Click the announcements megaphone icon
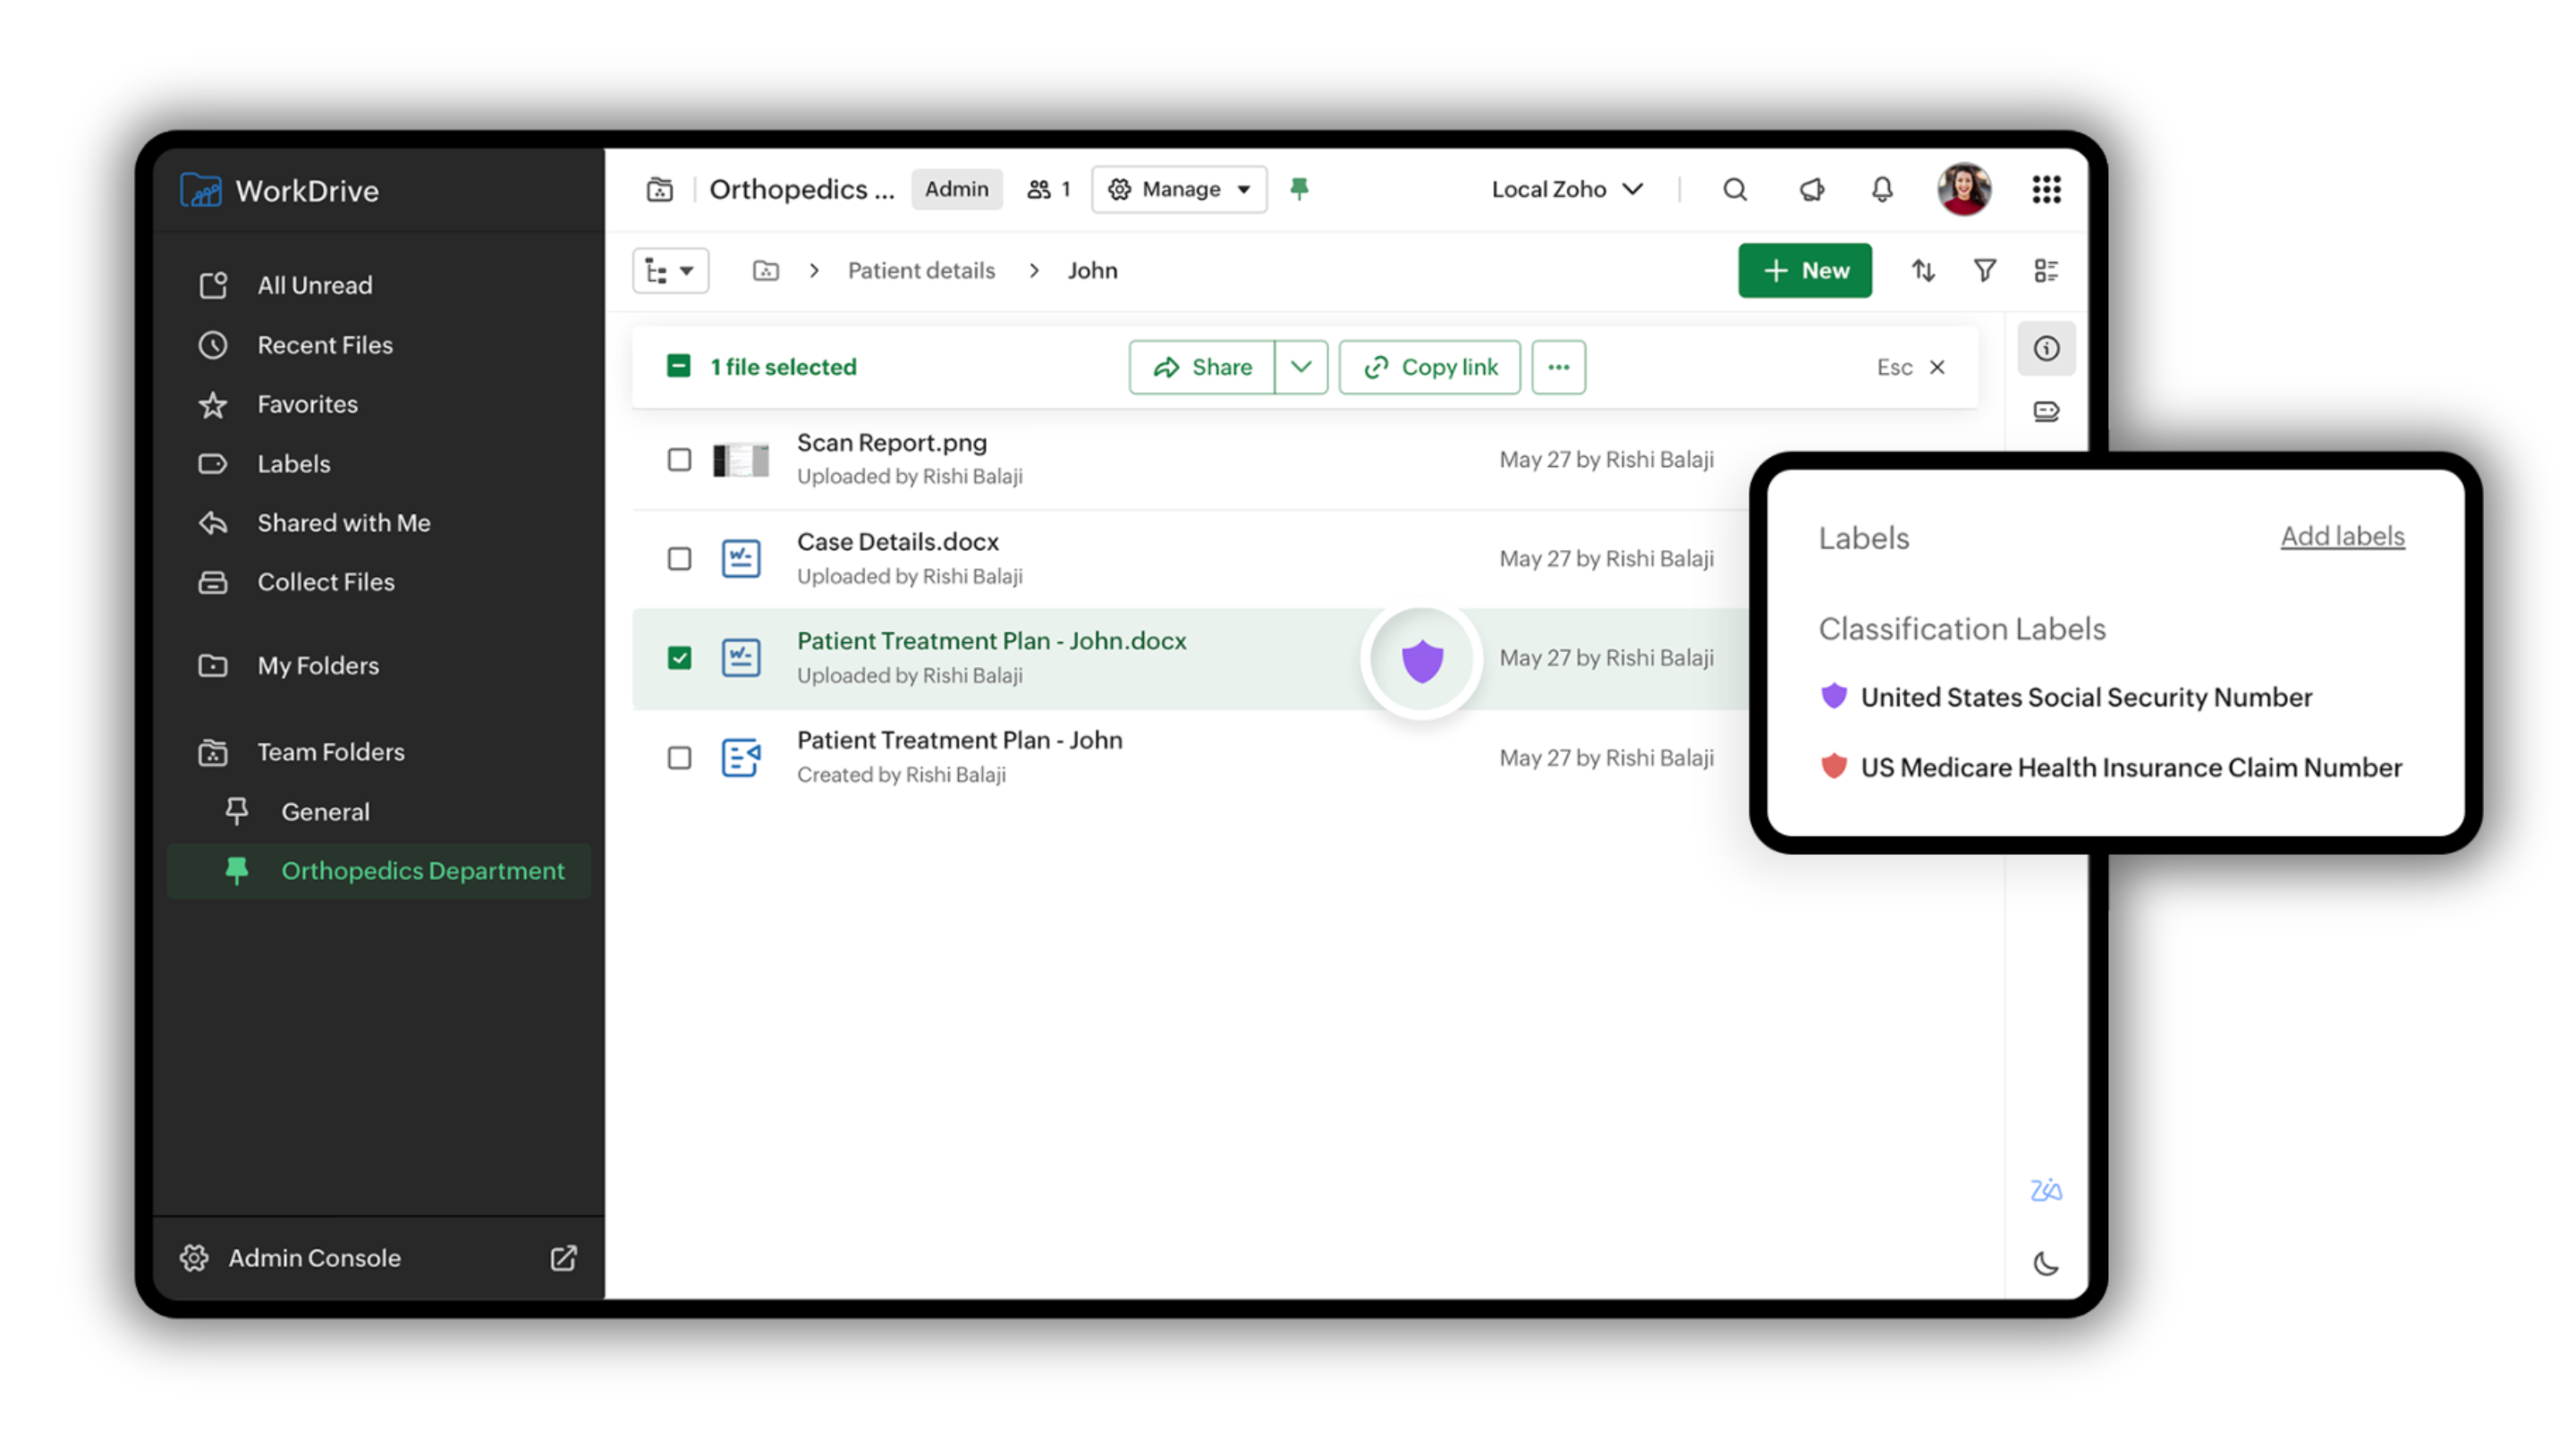Image resolution: width=2576 pixels, height=1449 pixels. click(x=1812, y=189)
